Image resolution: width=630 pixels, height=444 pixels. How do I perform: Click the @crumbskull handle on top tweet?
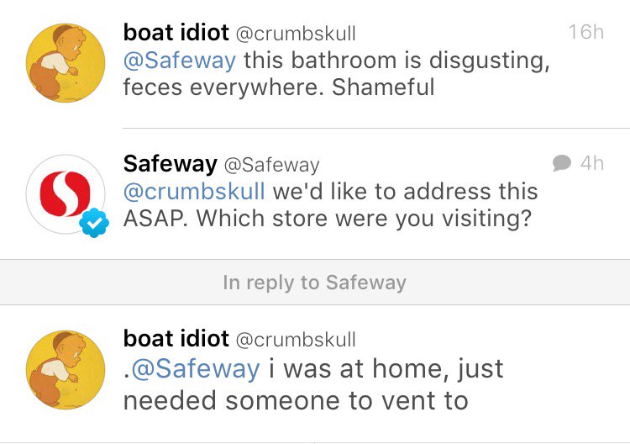tap(296, 34)
